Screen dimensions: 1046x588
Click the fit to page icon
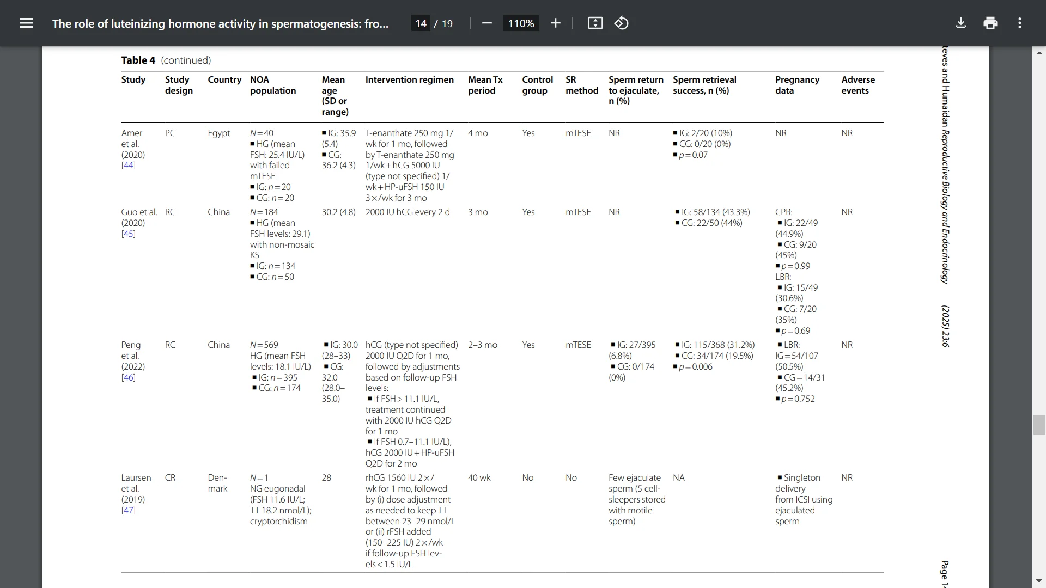click(x=595, y=23)
